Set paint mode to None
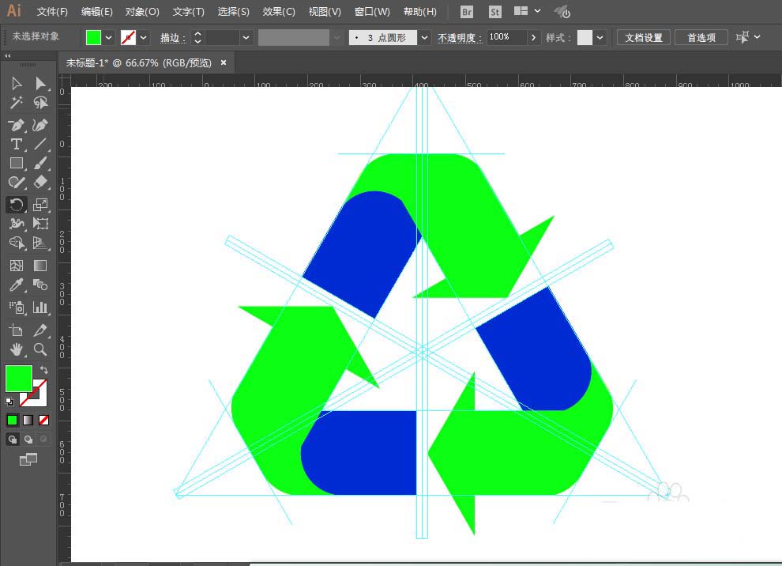The height and width of the screenshot is (566, 782). 44,421
